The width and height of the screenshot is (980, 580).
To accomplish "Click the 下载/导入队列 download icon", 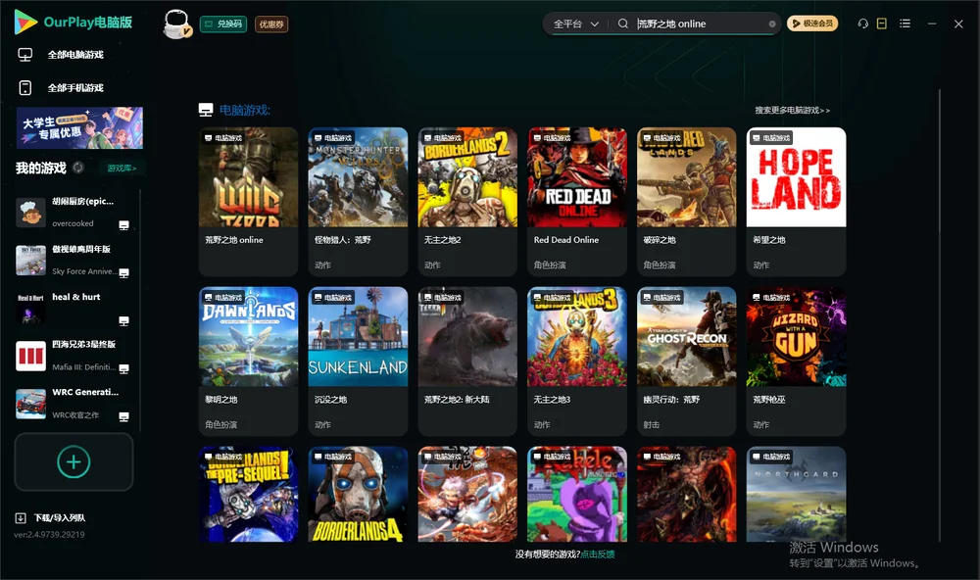I will point(21,517).
